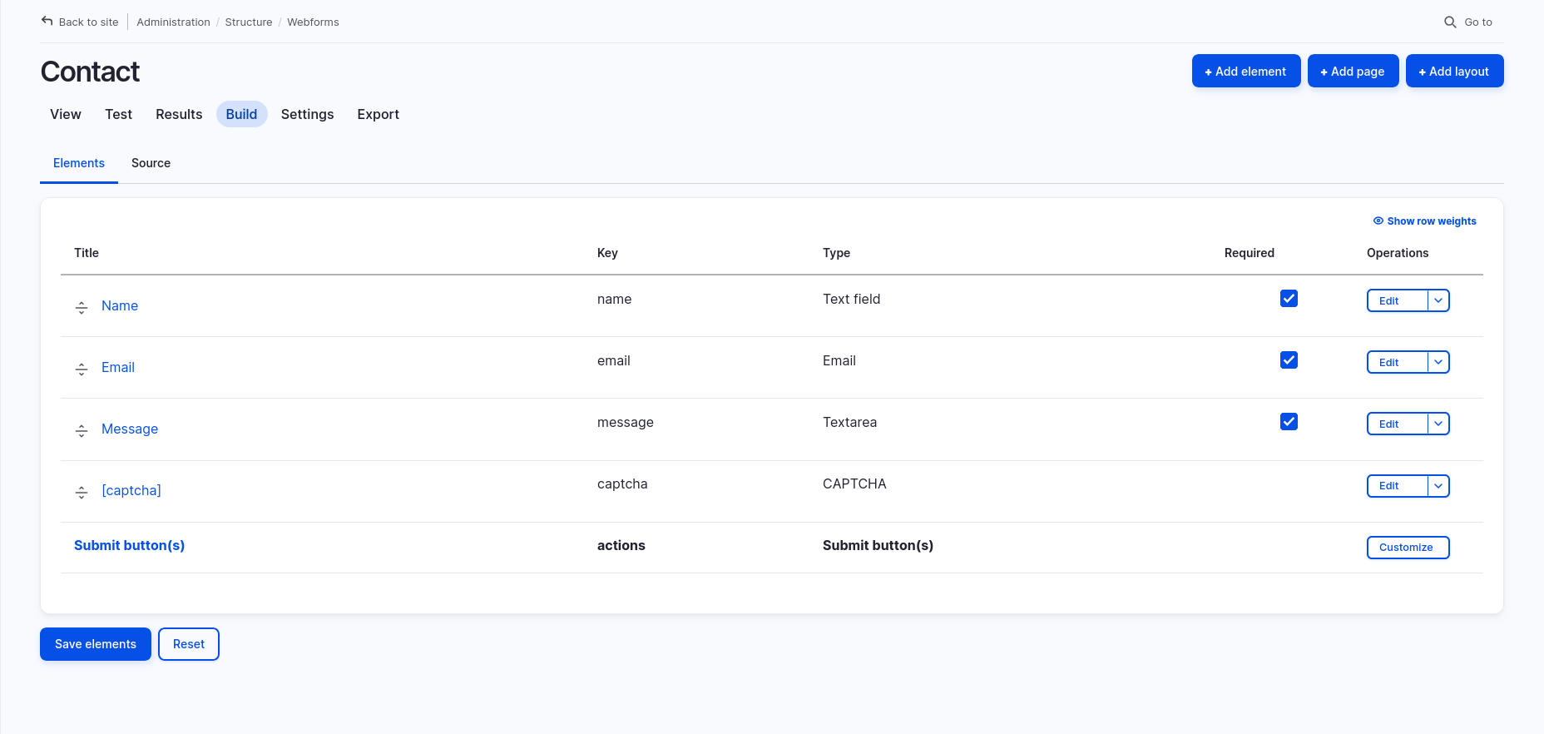Click Edit for Email element
This screenshot has width=1544, height=734.
tap(1398, 362)
